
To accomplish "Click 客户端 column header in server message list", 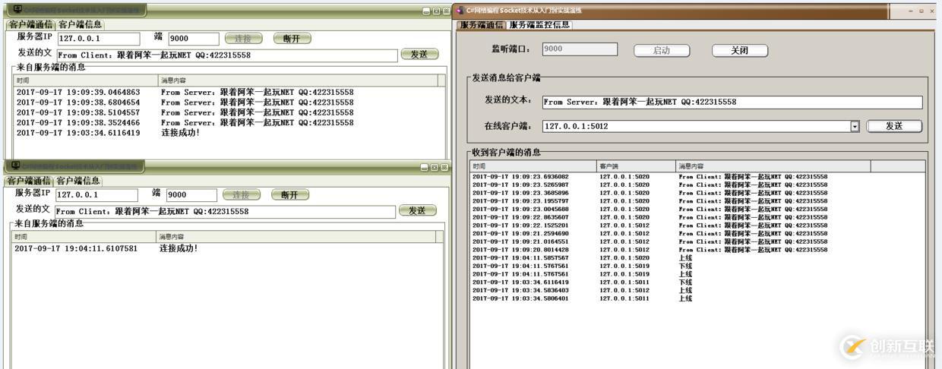I will (637, 166).
